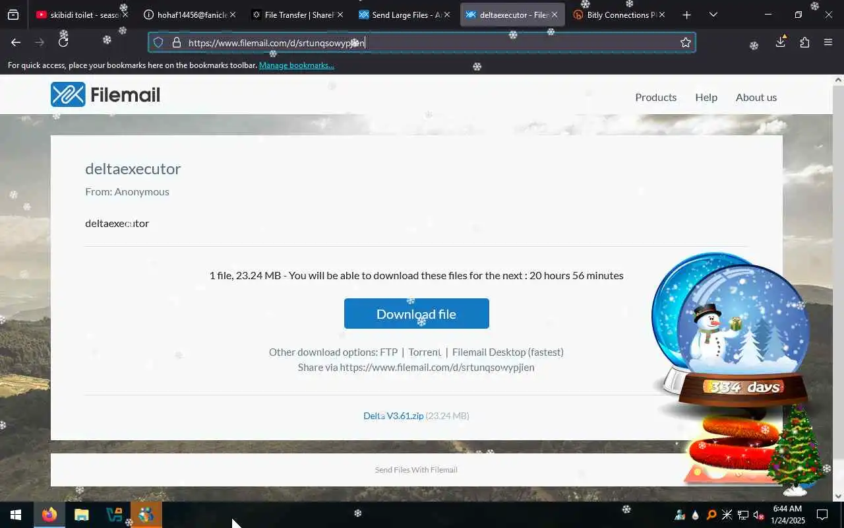Image resolution: width=844 pixels, height=528 pixels.
Task: Click the share URL text below download options
Action: (437, 367)
